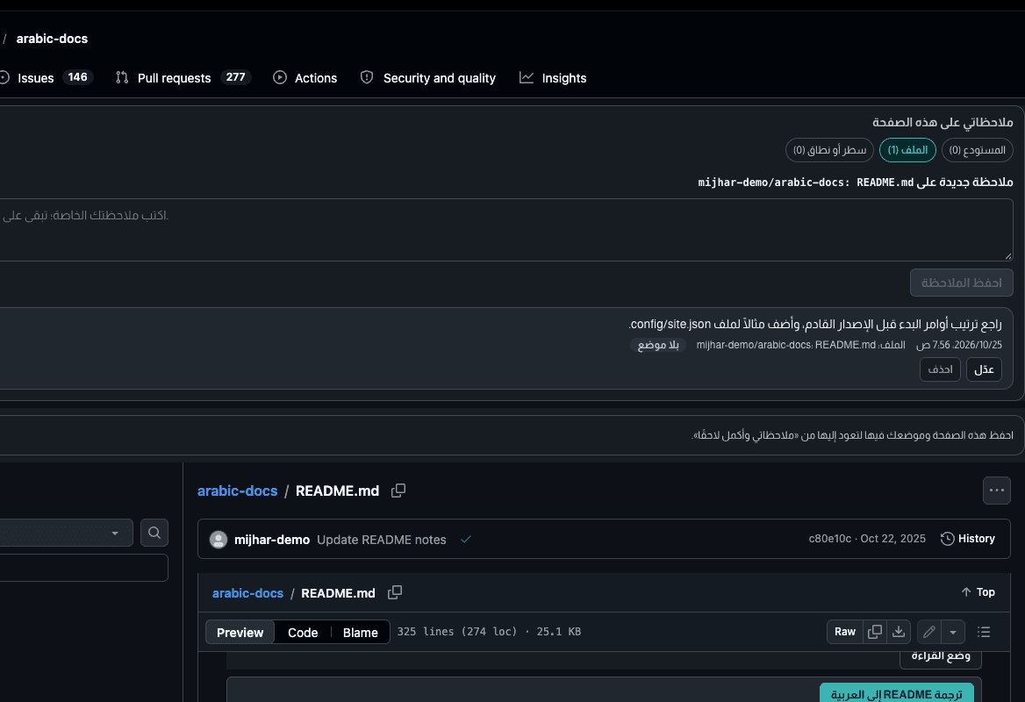Click the ملاحظاتي على هذه الصفحة heading
This screenshot has height=702, width=1025.
(x=943, y=122)
